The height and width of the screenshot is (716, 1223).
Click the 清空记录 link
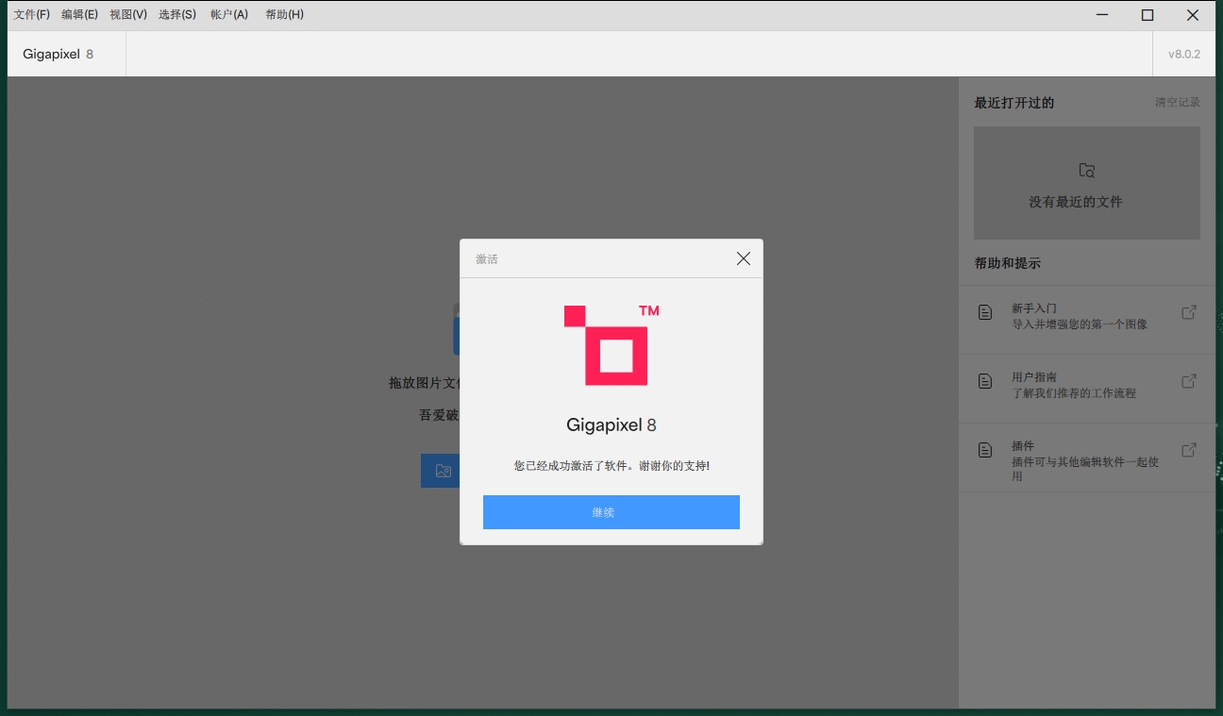pos(1177,102)
